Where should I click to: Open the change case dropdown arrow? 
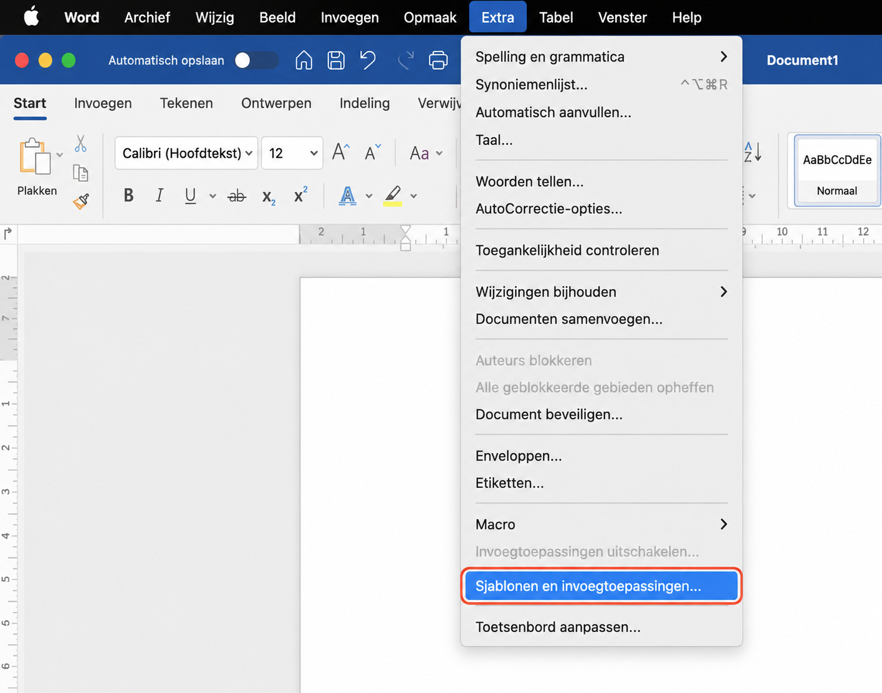[x=439, y=153]
